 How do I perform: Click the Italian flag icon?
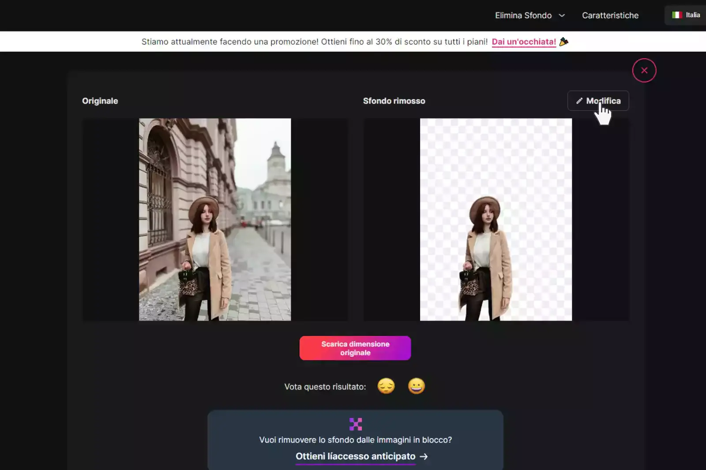pos(677,15)
